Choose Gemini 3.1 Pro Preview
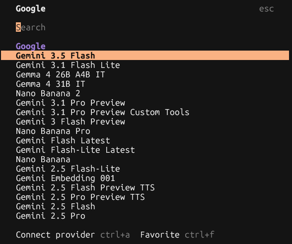 pos(145,103)
